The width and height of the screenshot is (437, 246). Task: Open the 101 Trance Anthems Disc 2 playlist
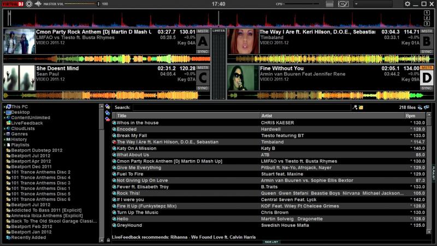40,172
